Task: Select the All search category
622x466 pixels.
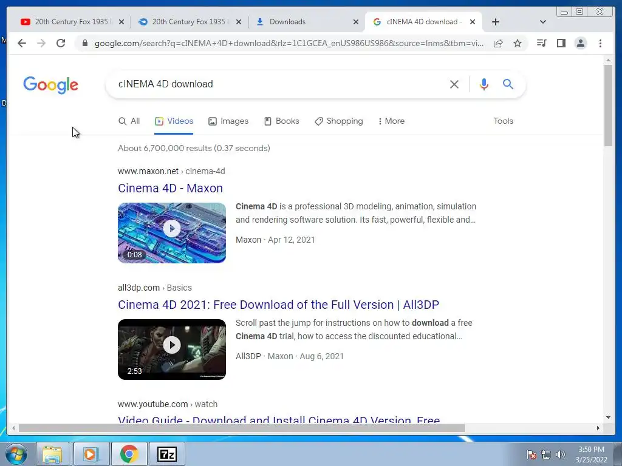Action: [x=129, y=121]
